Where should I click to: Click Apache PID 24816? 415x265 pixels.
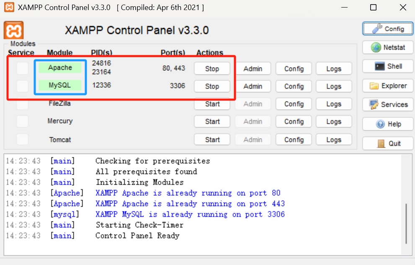[101, 63]
